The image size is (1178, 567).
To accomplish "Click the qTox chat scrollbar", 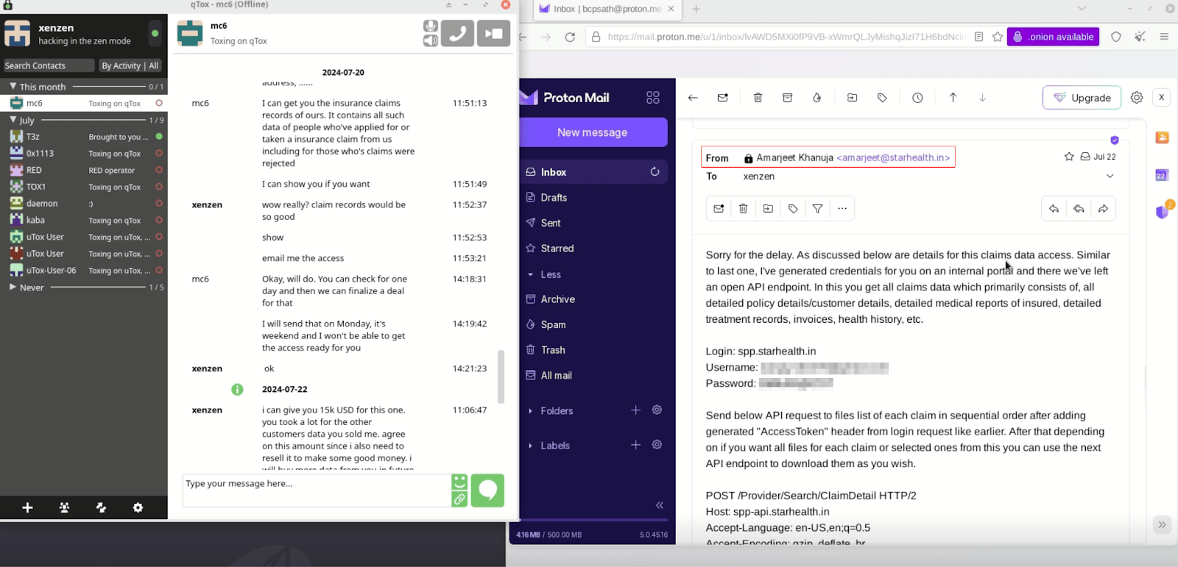I will point(501,377).
